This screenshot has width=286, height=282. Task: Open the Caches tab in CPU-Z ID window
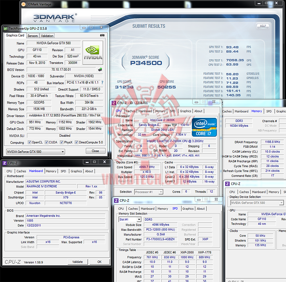coord(130,111)
